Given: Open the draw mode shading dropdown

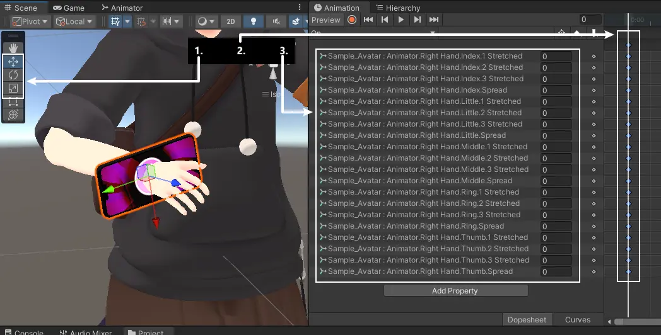Looking at the screenshot, I should [206, 21].
